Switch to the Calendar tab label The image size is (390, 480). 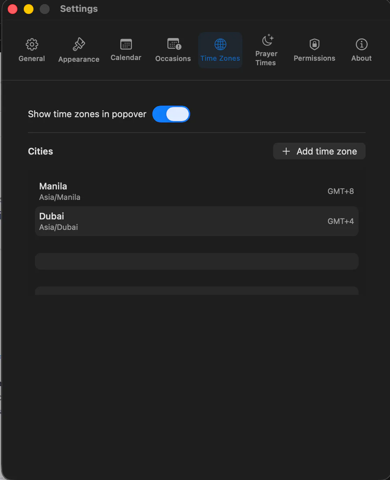[x=126, y=58]
